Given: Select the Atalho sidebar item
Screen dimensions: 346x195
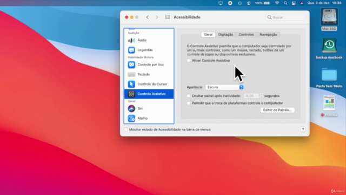Looking at the screenshot, I should point(149,118).
